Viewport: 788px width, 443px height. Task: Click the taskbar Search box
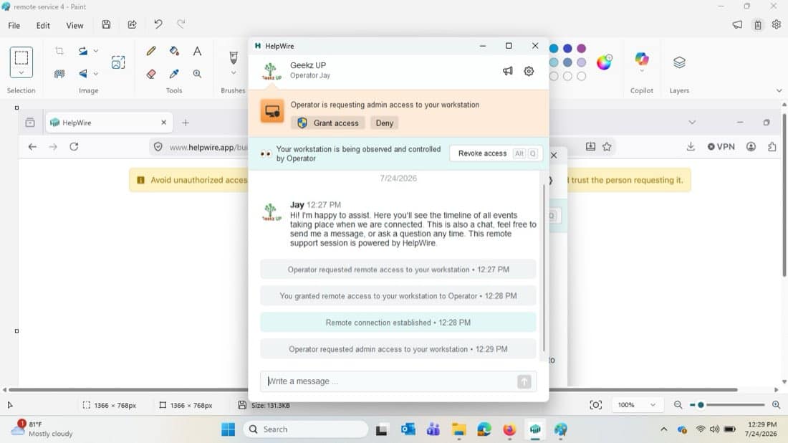tap(306, 429)
